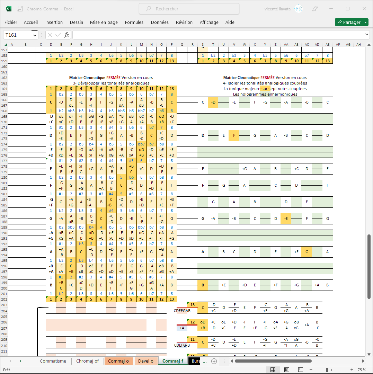Click the Save icon in title bar

click(20, 9)
